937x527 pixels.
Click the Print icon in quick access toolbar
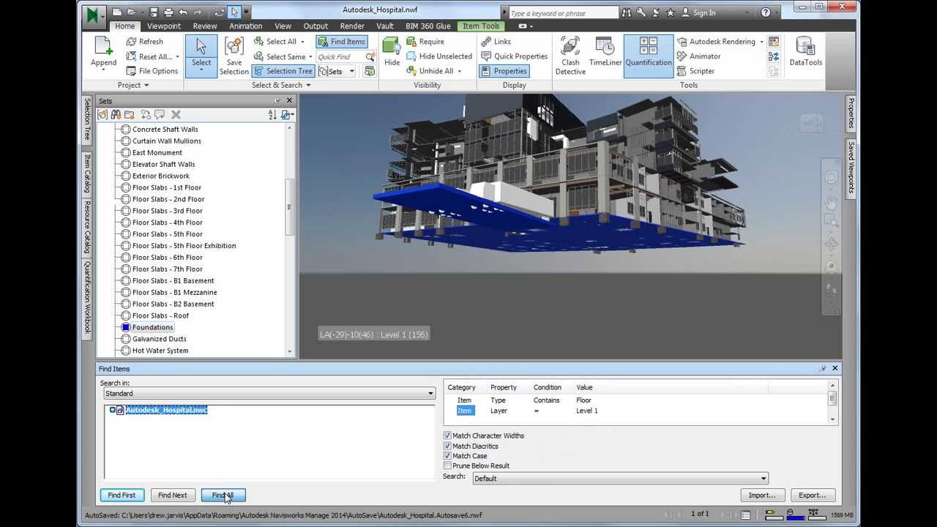[168, 12]
